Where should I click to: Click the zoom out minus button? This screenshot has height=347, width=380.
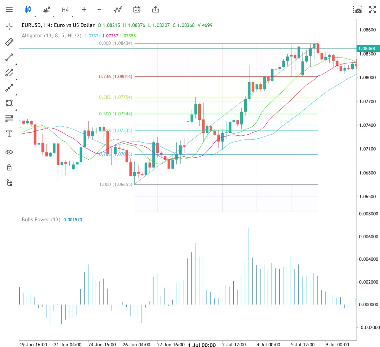pos(99,9)
